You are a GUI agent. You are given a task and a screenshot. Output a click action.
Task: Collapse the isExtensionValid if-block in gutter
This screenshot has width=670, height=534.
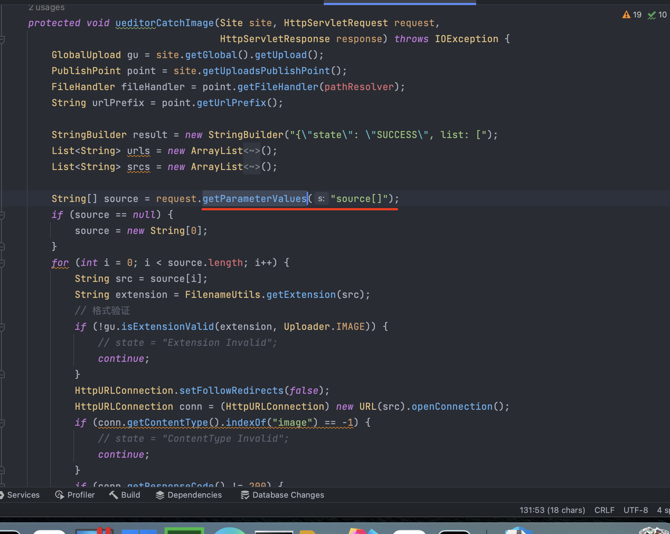[x=2, y=327]
